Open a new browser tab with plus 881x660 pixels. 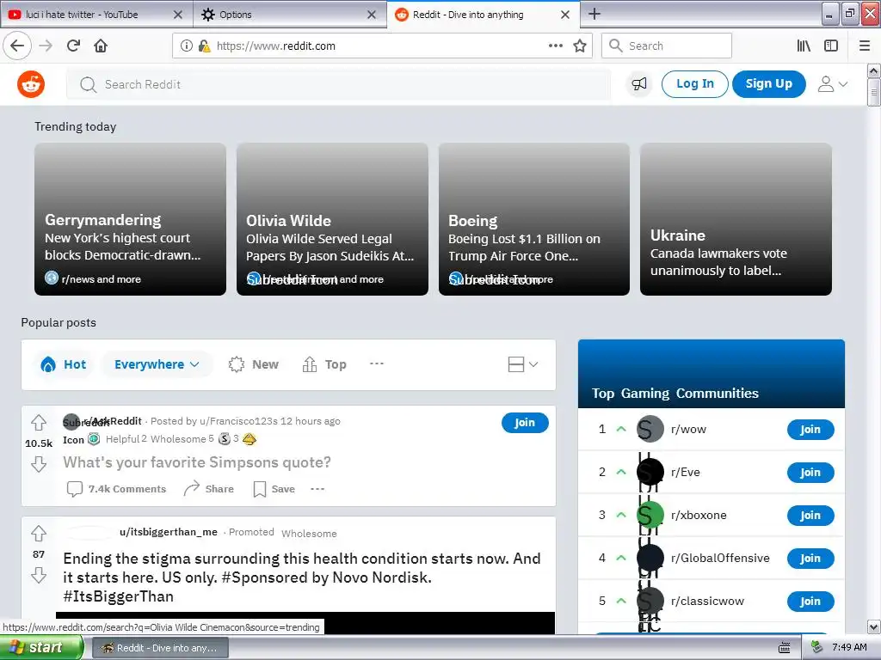pos(595,14)
